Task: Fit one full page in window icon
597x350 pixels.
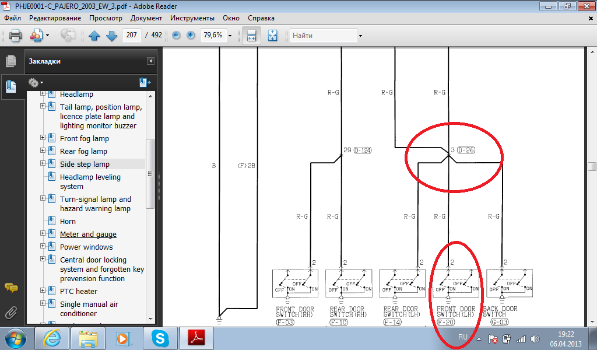Action: pyautogui.click(x=273, y=36)
